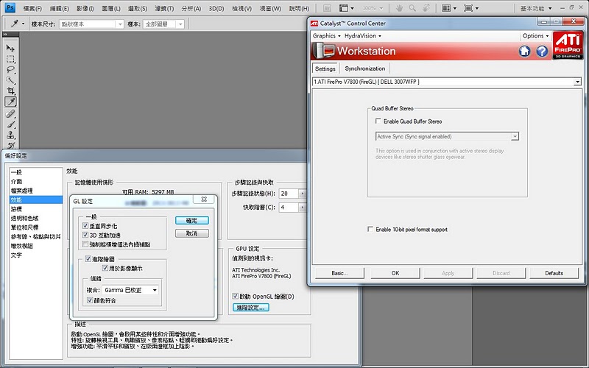Screen dimensions: 589x368
Task: Open the view extras screen icon
Action: click(346, 8)
